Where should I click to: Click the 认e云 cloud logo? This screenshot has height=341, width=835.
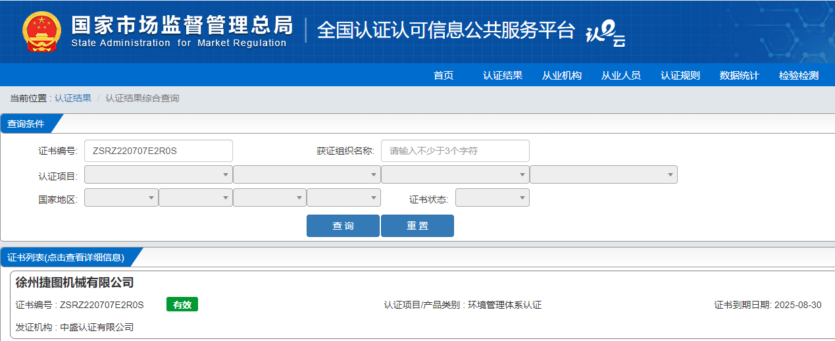pyautogui.click(x=605, y=33)
